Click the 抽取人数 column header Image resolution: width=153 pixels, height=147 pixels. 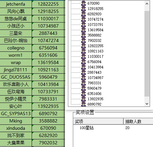point(138,121)
